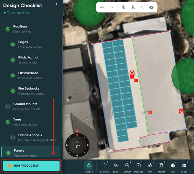Click the cloud download icon
Viewport: 194px width, 174px height.
(x=151, y=7)
